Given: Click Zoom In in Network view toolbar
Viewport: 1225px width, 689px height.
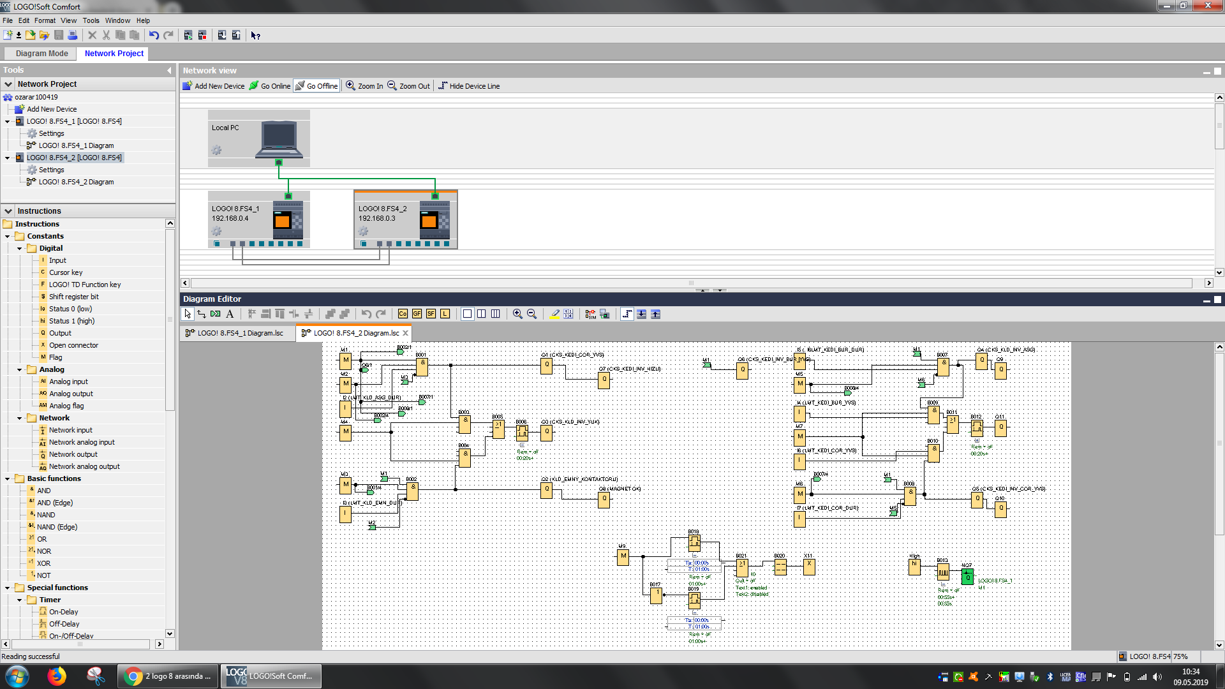Looking at the screenshot, I should pyautogui.click(x=364, y=86).
